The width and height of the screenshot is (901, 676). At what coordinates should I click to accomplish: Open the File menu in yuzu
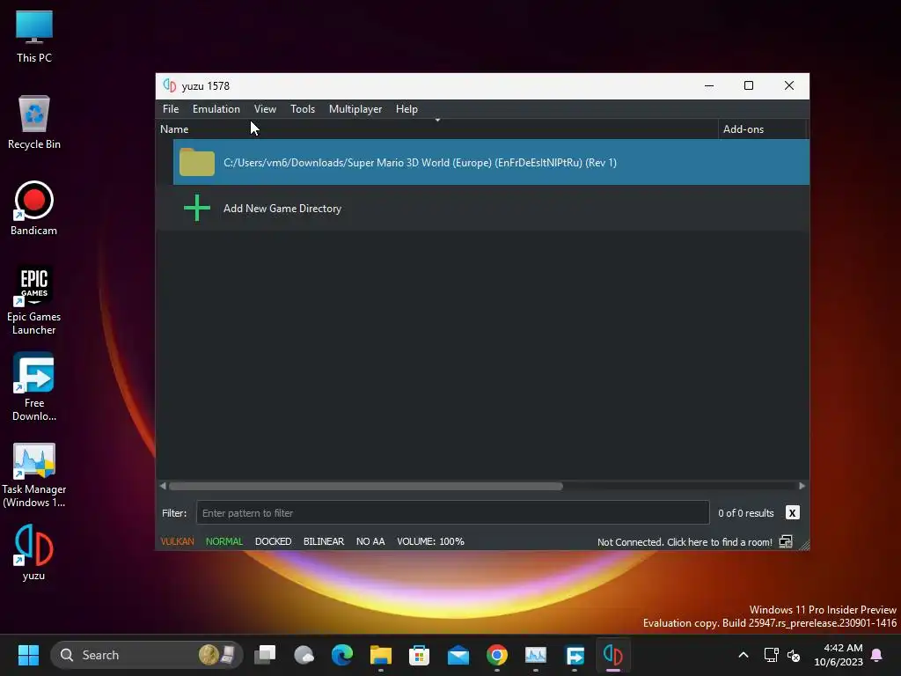[171, 109]
